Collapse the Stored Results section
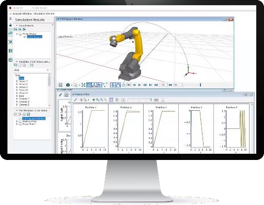264x205 pixels. point(17,25)
